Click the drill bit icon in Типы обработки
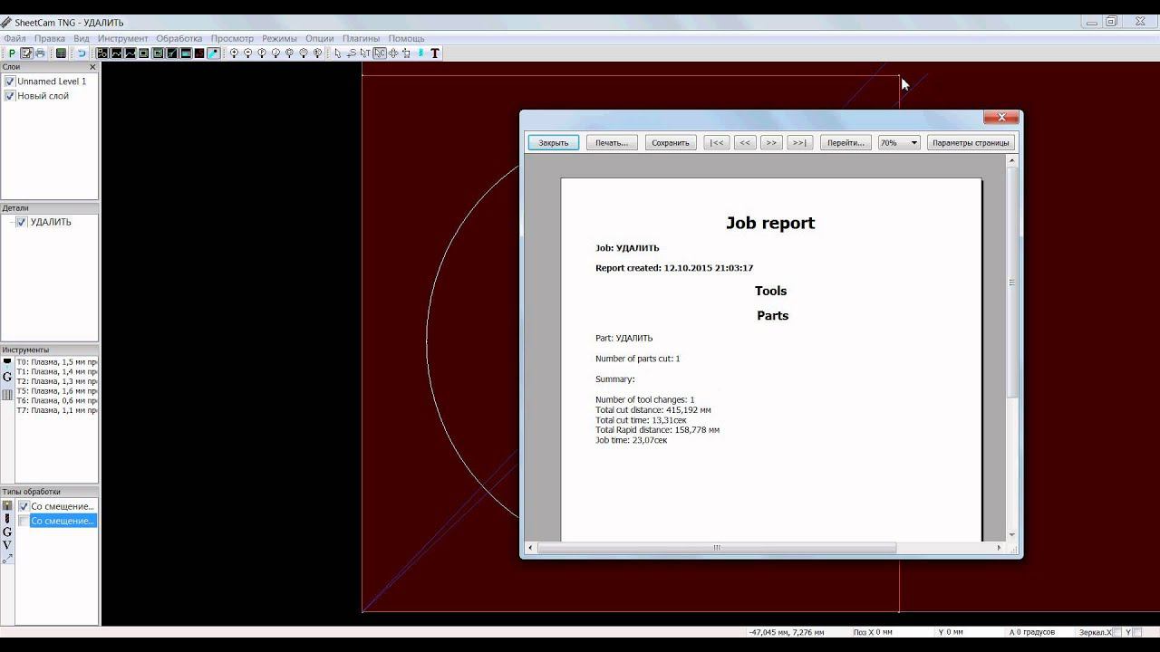Viewport: 1160px width, 652px height. (7, 519)
